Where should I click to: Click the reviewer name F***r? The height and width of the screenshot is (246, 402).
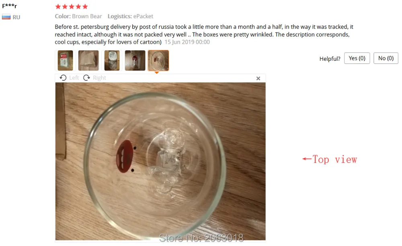(x=10, y=6)
